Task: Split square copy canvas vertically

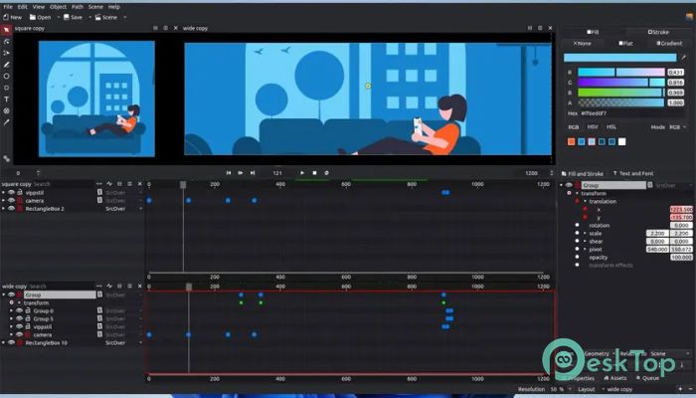Action: tap(155, 28)
